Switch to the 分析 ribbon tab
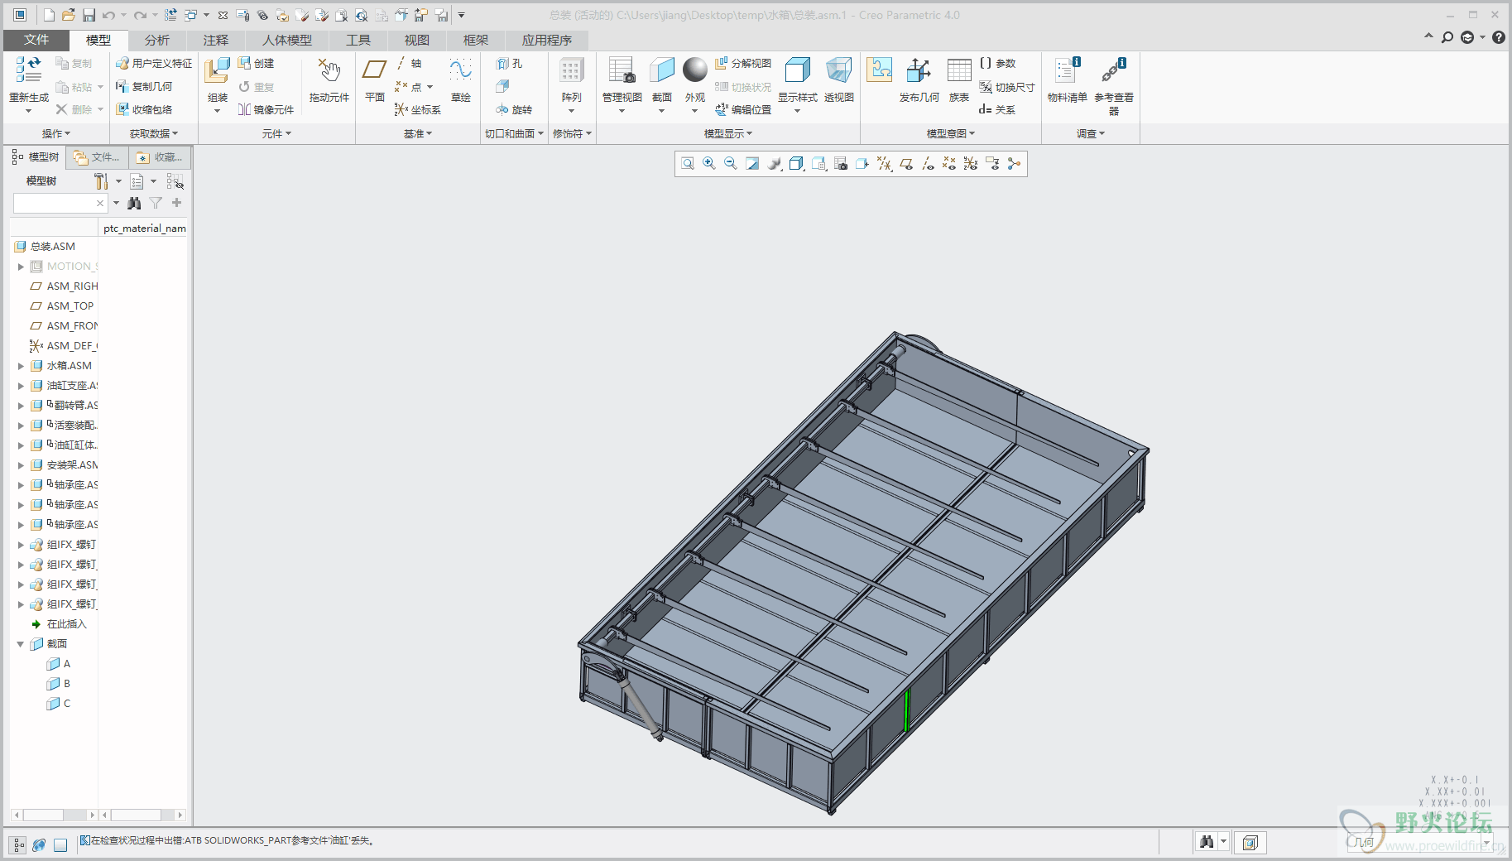Image resolution: width=1512 pixels, height=861 pixels. [x=156, y=40]
